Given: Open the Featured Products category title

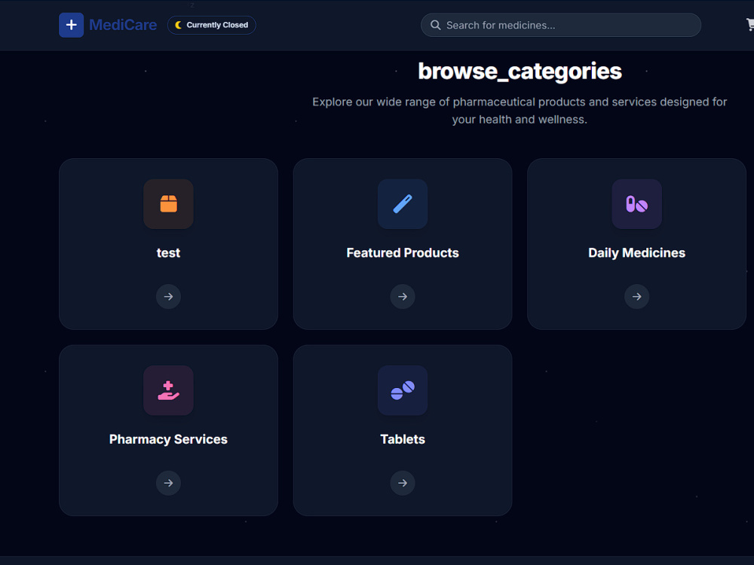Looking at the screenshot, I should (403, 252).
